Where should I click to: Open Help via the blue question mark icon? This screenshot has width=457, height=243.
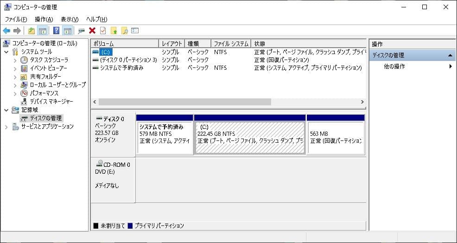point(56,30)
